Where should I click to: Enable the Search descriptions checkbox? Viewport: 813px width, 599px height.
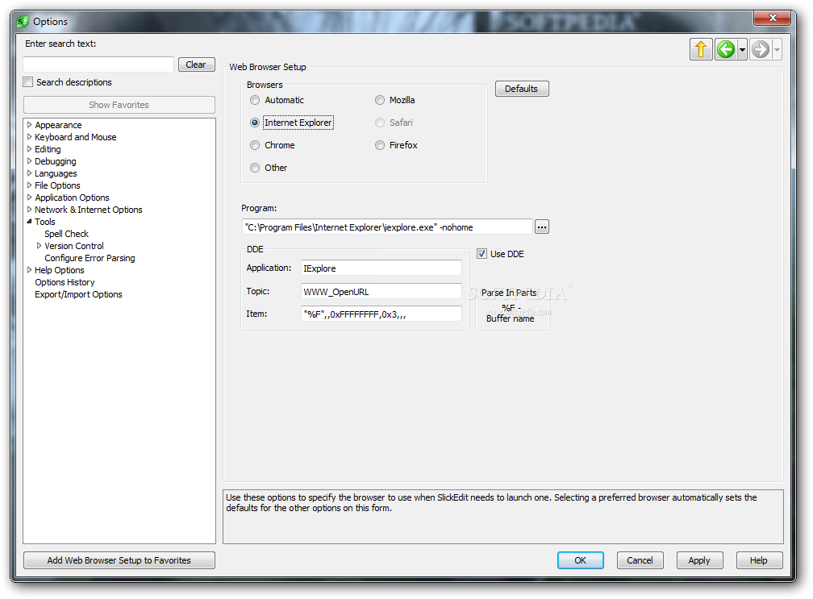tap(28, 82)
